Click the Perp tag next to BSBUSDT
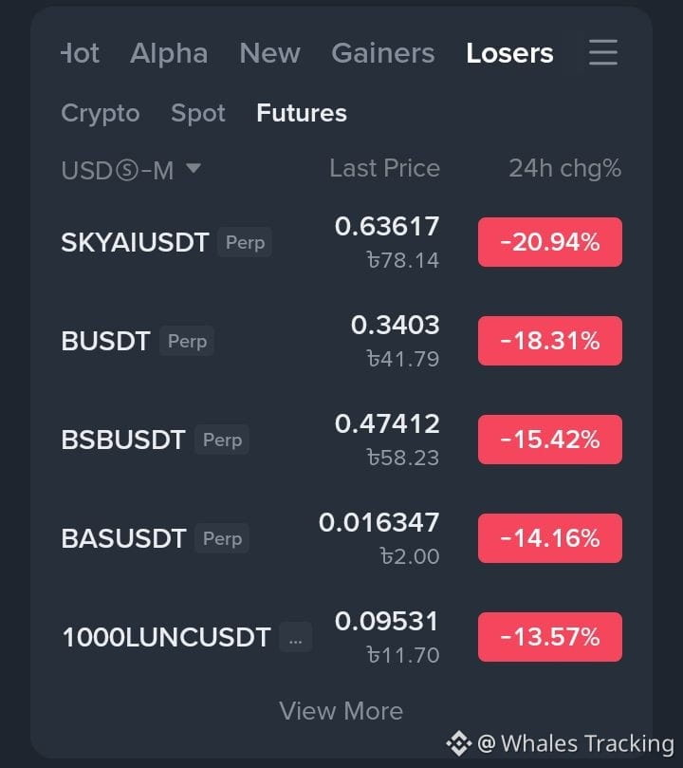683x768 pixels. [x=222, y=440]
